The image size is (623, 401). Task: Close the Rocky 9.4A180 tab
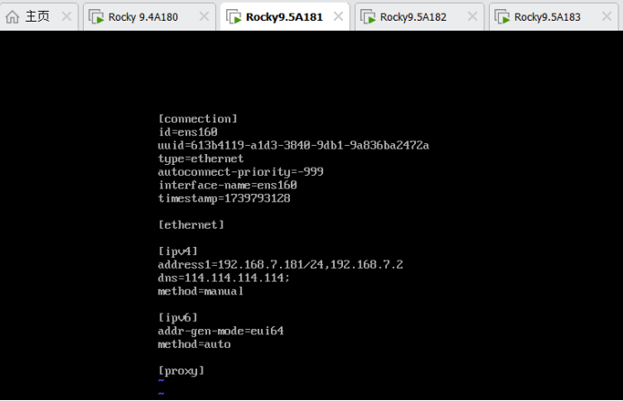coord(203,16)
